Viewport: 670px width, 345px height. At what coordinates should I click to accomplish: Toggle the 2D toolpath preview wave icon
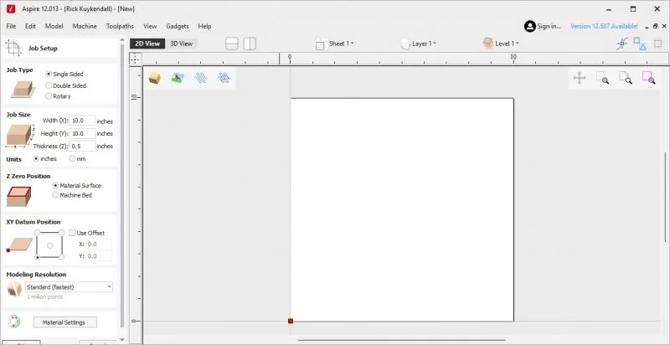pos(201,78)
